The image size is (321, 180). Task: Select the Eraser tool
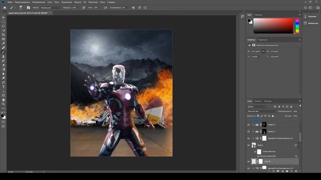pos(4,65)
